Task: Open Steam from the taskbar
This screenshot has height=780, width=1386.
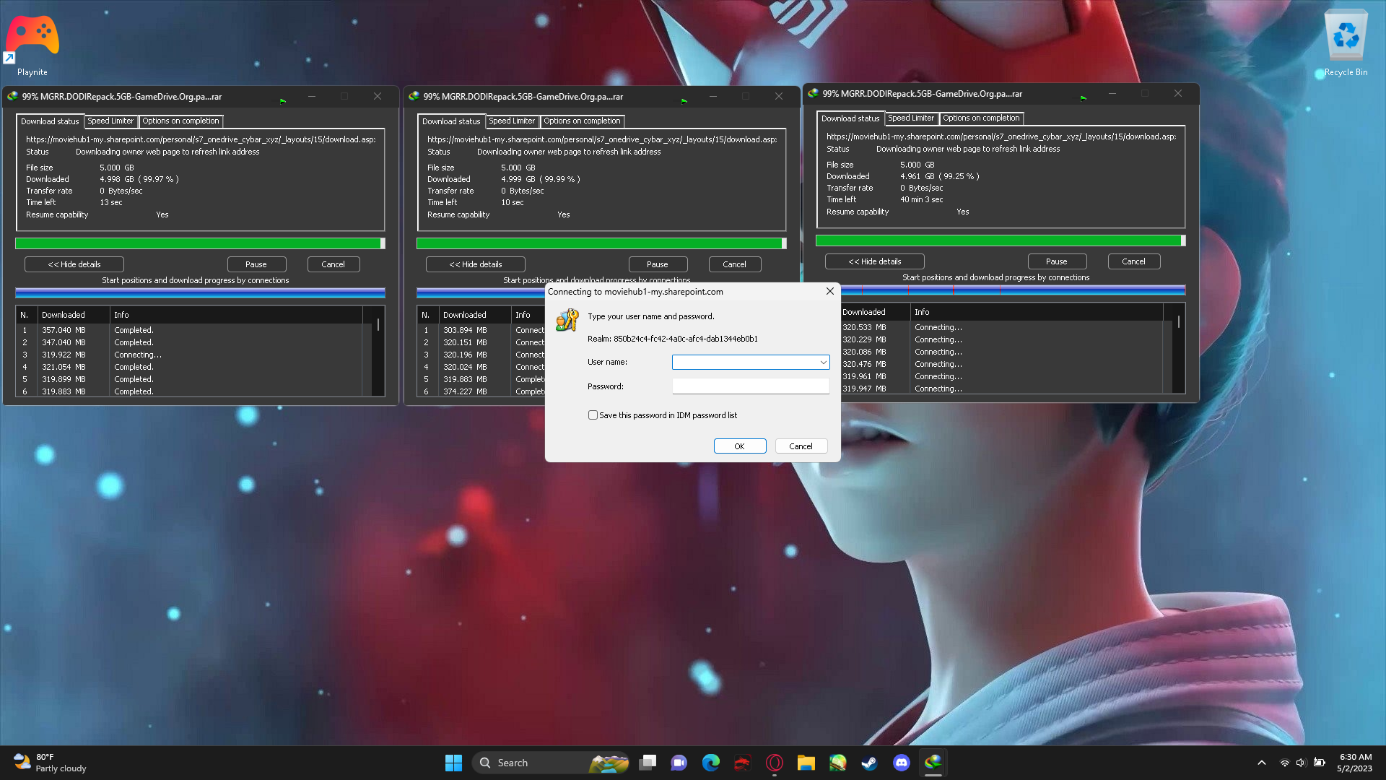Action: [869, 763]
